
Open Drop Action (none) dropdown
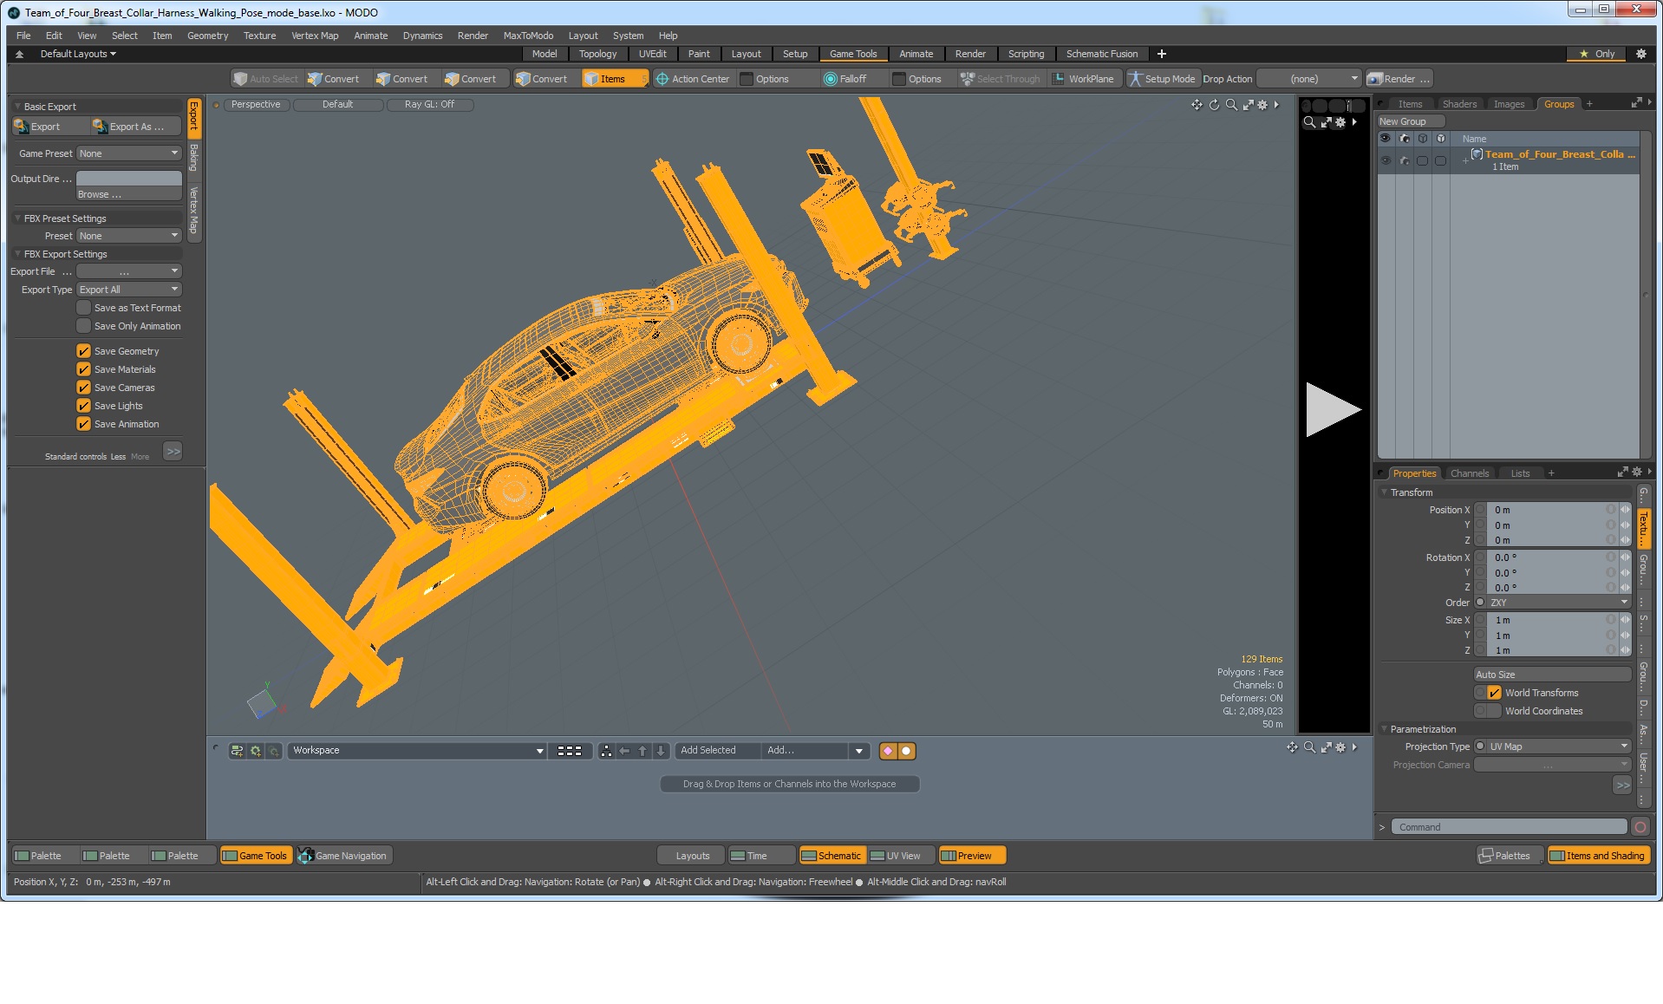tap(1309, 79)
